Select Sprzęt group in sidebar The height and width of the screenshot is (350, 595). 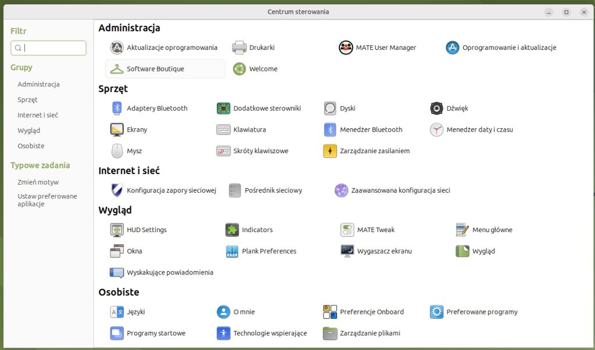[27, 100]
